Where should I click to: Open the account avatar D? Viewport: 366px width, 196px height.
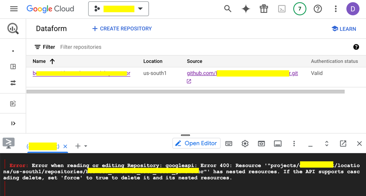point(353,9)
